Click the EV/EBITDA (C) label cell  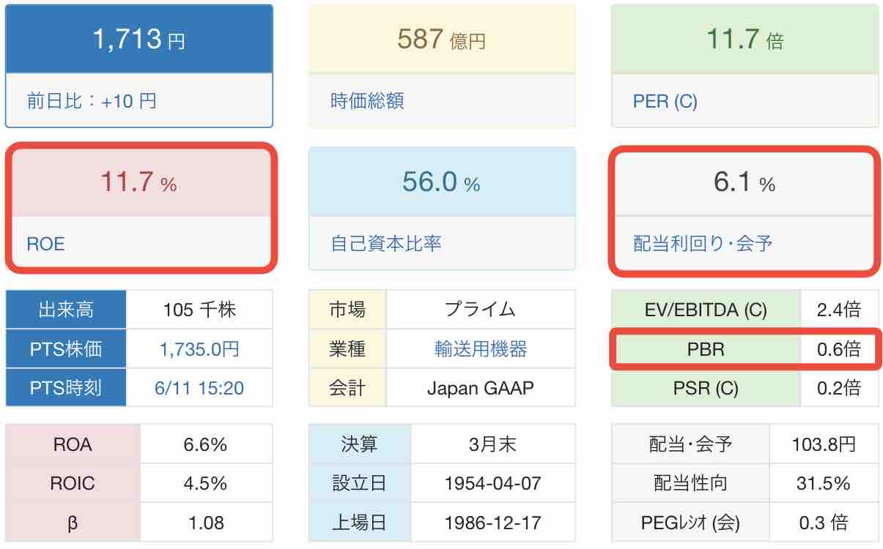click(706, 310)
